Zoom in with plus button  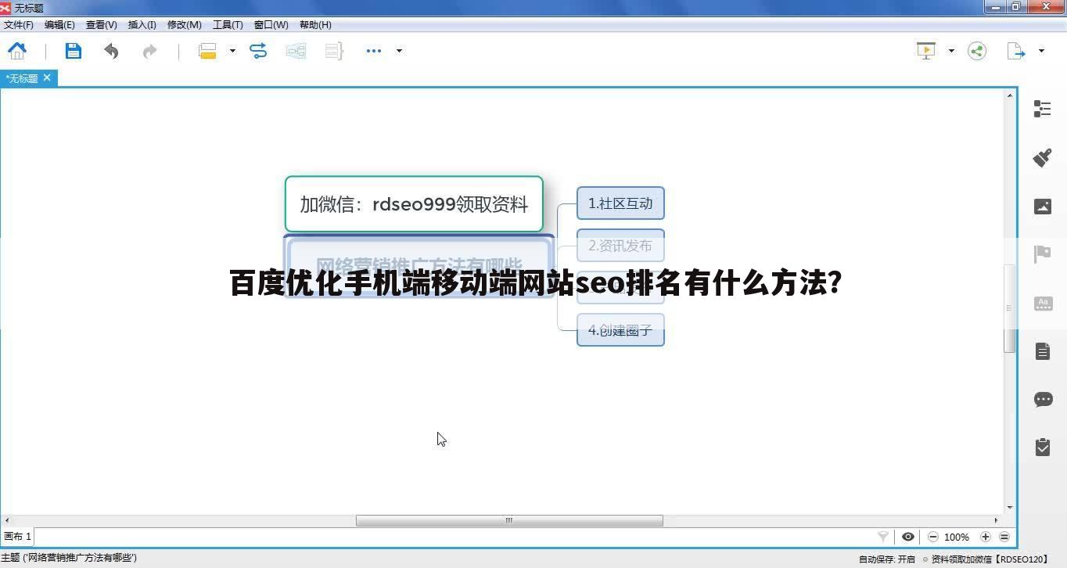pyautogui.click(x=986, y=537)
